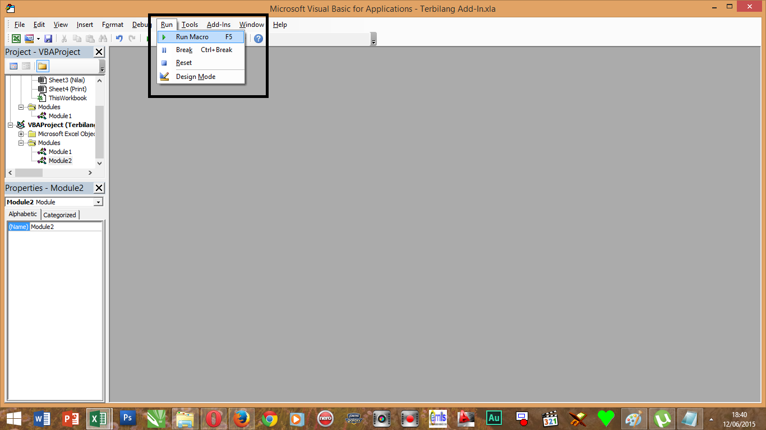Click the Find binoculars icon

[x=103, y=39]
